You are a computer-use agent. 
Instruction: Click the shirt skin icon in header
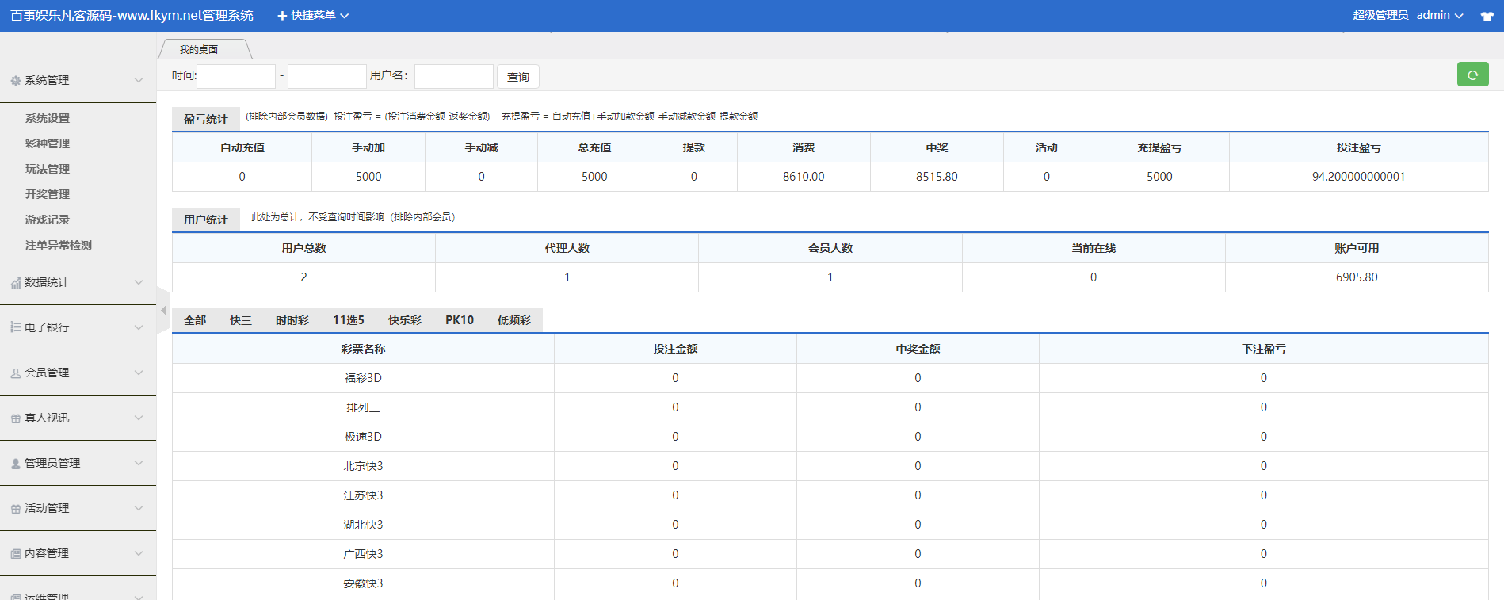[x=1487, y=16]
